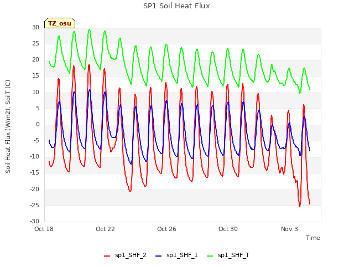Click the -30 y-axis tick label

[34, 222]
